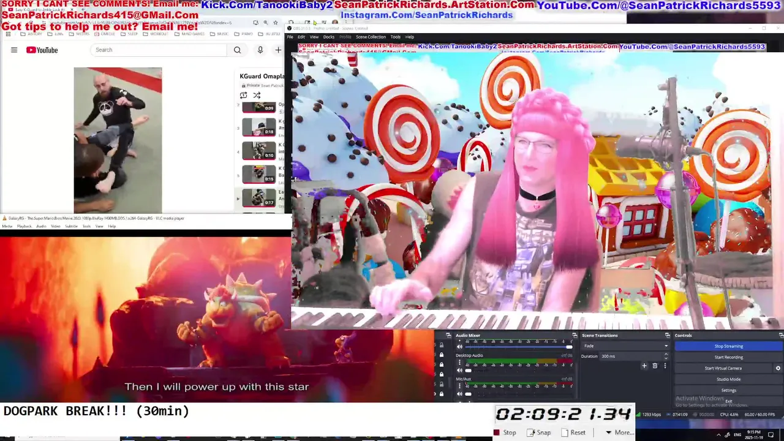Start YouTube voice search with microphone
The height and width of the screenshot is (441, 784).
click(x=260, y=50)
